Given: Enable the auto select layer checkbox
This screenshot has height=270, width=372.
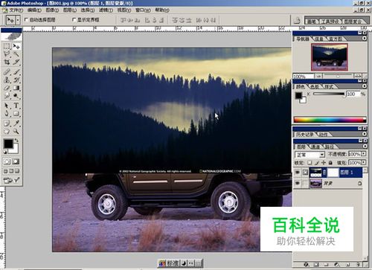Looking at the screenshot, I should (26, 19).
